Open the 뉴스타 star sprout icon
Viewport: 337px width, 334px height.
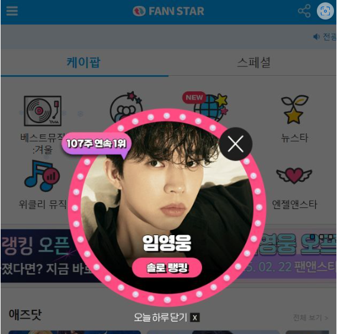point(294,110)
